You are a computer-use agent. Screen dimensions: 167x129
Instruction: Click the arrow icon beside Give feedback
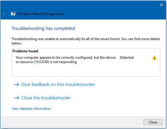pos(17,85)
